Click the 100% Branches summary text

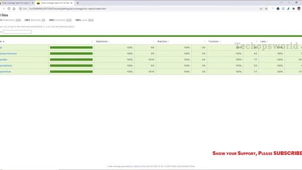(x=33, y=20)
